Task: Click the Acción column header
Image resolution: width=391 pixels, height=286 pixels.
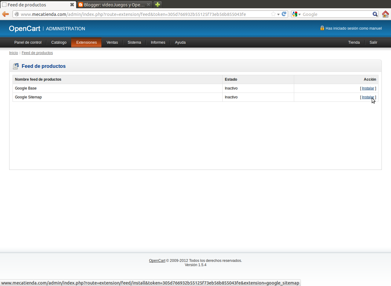Action: (x=370, y=79)
